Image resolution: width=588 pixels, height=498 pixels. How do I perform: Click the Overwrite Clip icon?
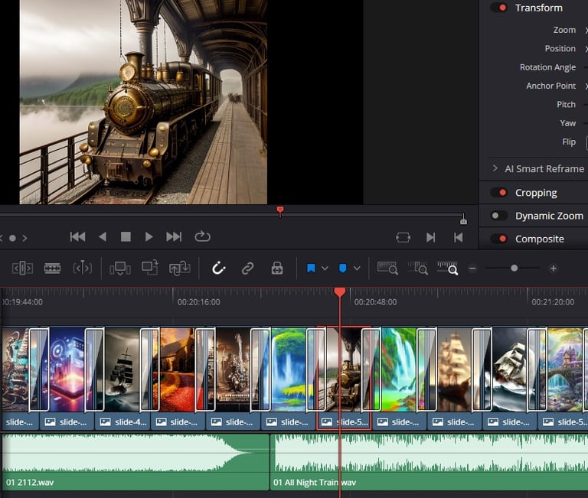150,269
